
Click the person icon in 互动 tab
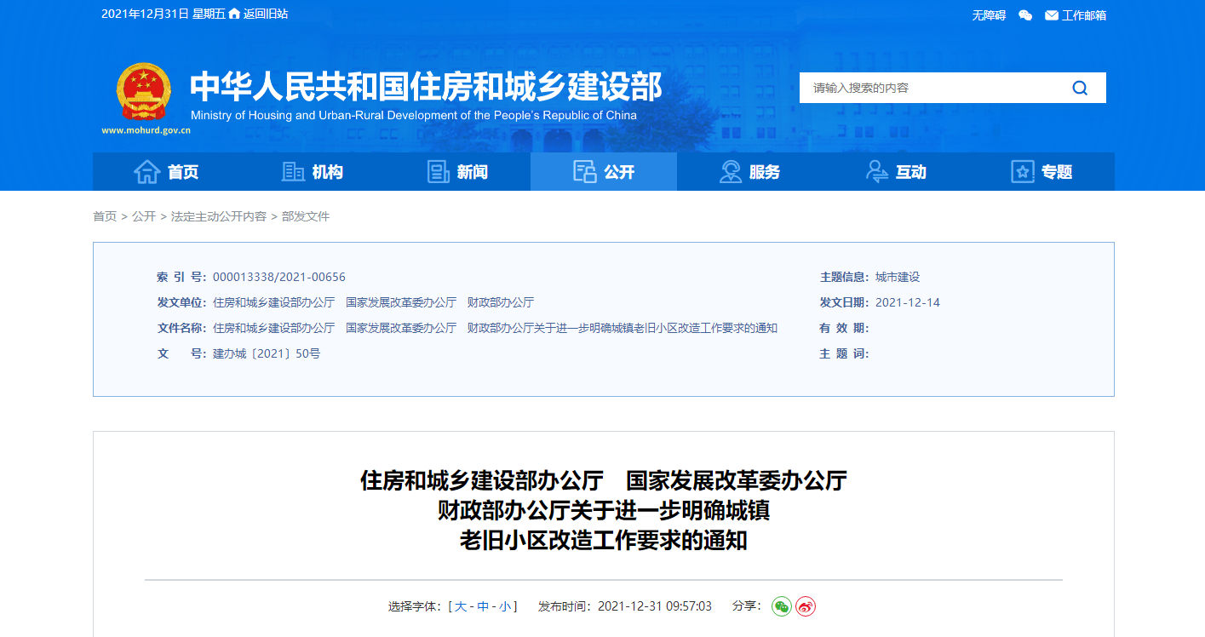coord(877,172)
